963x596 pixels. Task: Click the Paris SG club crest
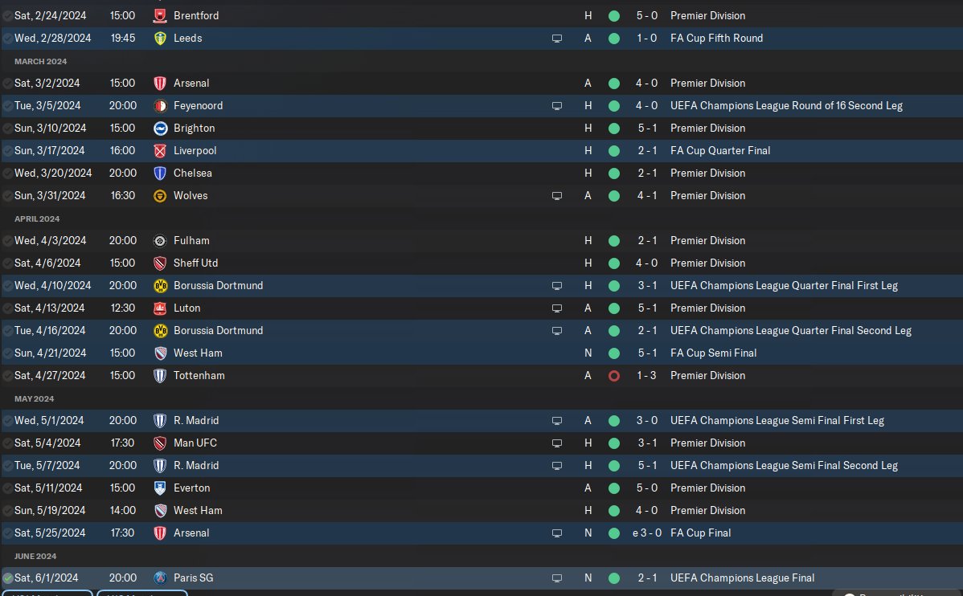pos(160,578)
